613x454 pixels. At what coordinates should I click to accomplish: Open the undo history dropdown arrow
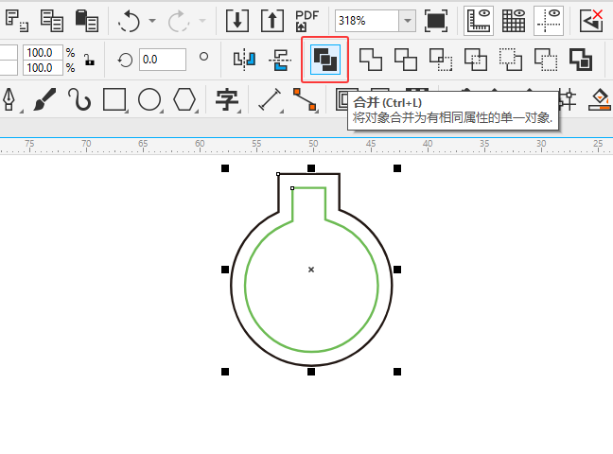click(152, 20)
